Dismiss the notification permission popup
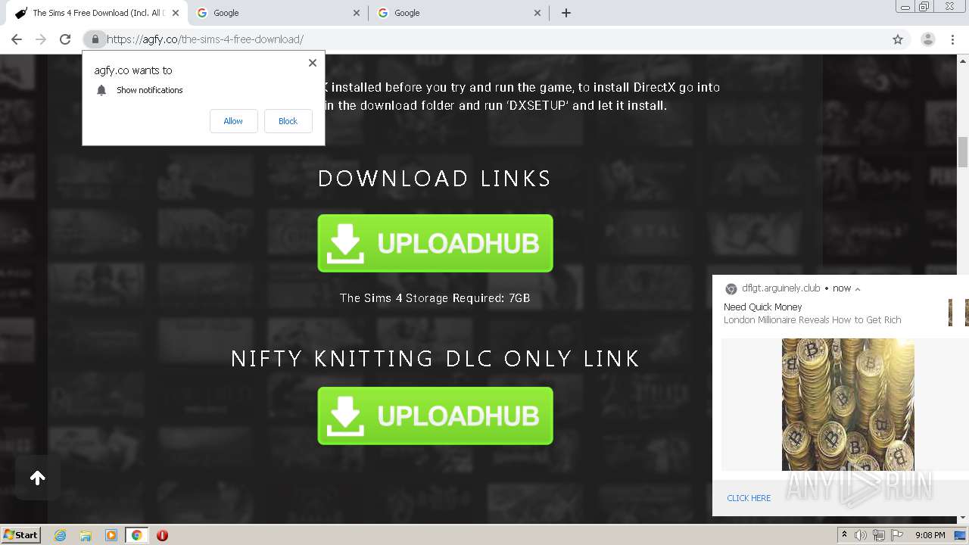 tap(313, 63)
